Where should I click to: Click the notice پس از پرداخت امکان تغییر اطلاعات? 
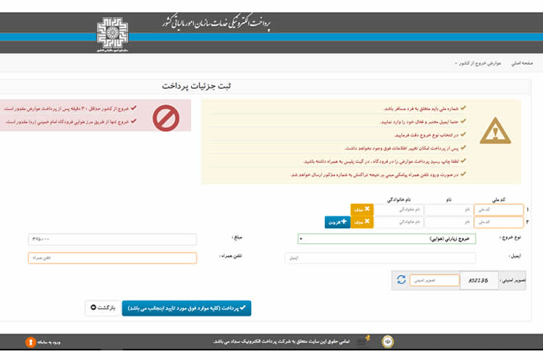402,148
